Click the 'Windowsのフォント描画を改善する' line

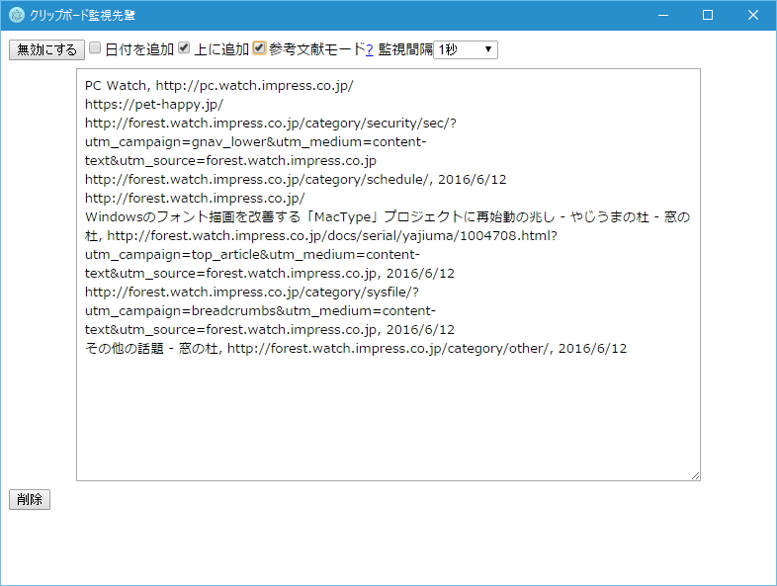(388, 217)
